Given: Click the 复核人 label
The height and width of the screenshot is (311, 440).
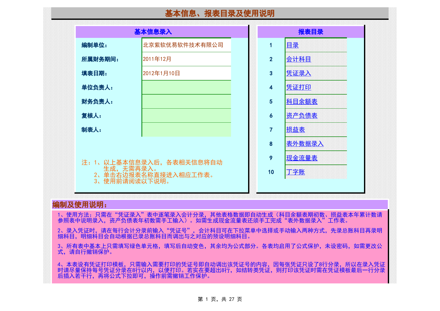Looking at the screenshot, I should point(91,116).
